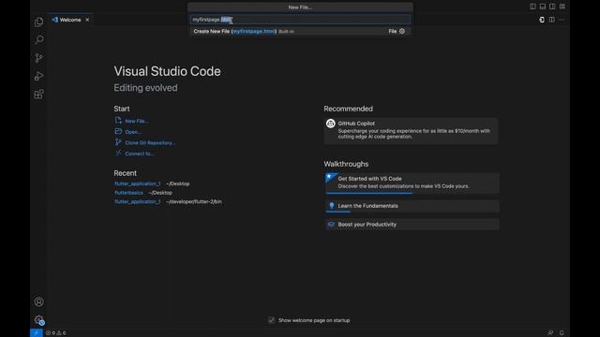Click the gear beside File in quick pick

[x=402, y=31]
